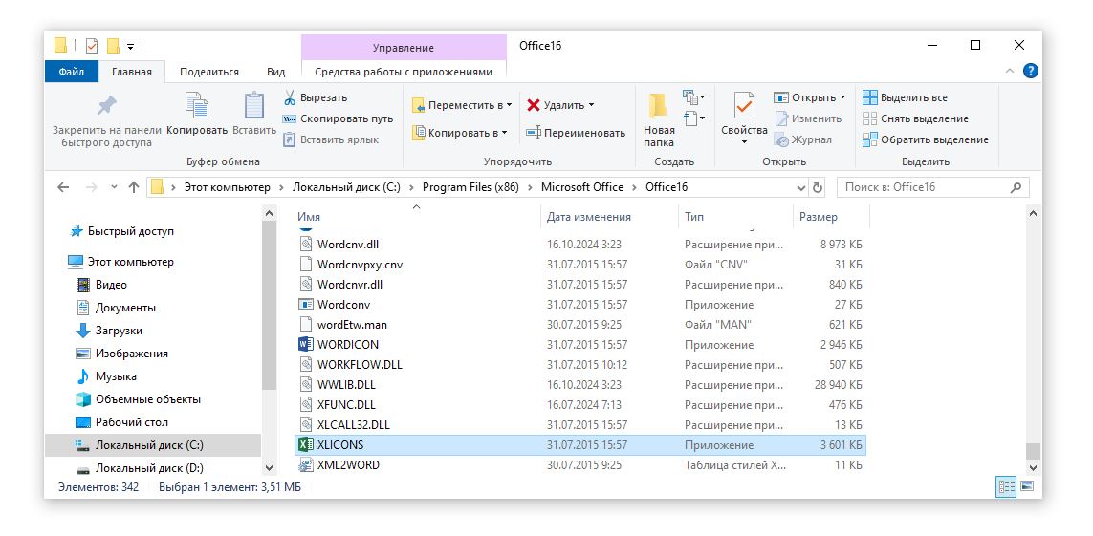Viewport: 1093px width, 536px height.
Task: Collapse the ribbon with chevron
Action: (x=1010, y=71)
